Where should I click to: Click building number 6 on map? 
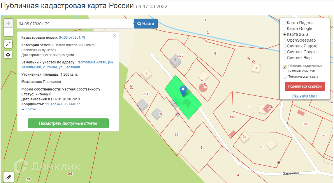tap(271, 144)
